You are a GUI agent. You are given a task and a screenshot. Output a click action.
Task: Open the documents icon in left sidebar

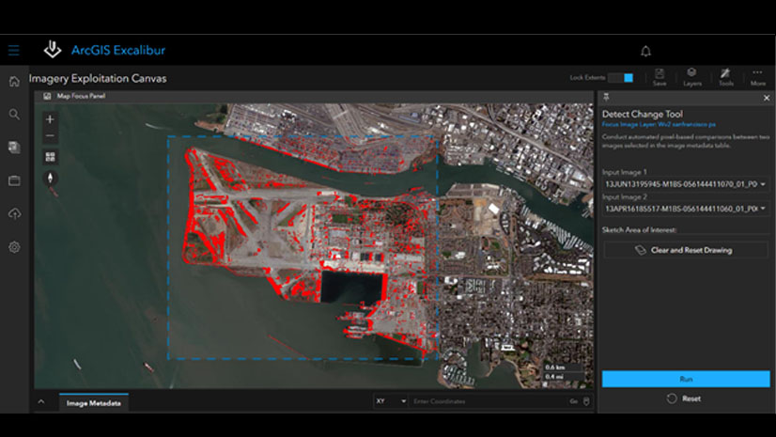pyautogui.click(x=14, y=147)
